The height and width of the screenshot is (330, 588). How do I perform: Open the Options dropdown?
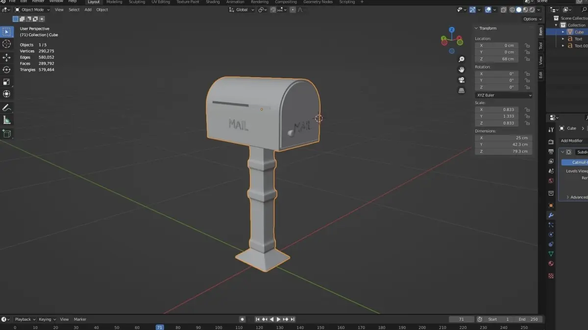click(x=532, y=19)
